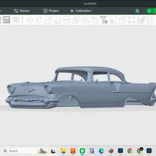Click the 'model (83)' window title text
This screenshot has width=156, height=156.
(90, 4)
